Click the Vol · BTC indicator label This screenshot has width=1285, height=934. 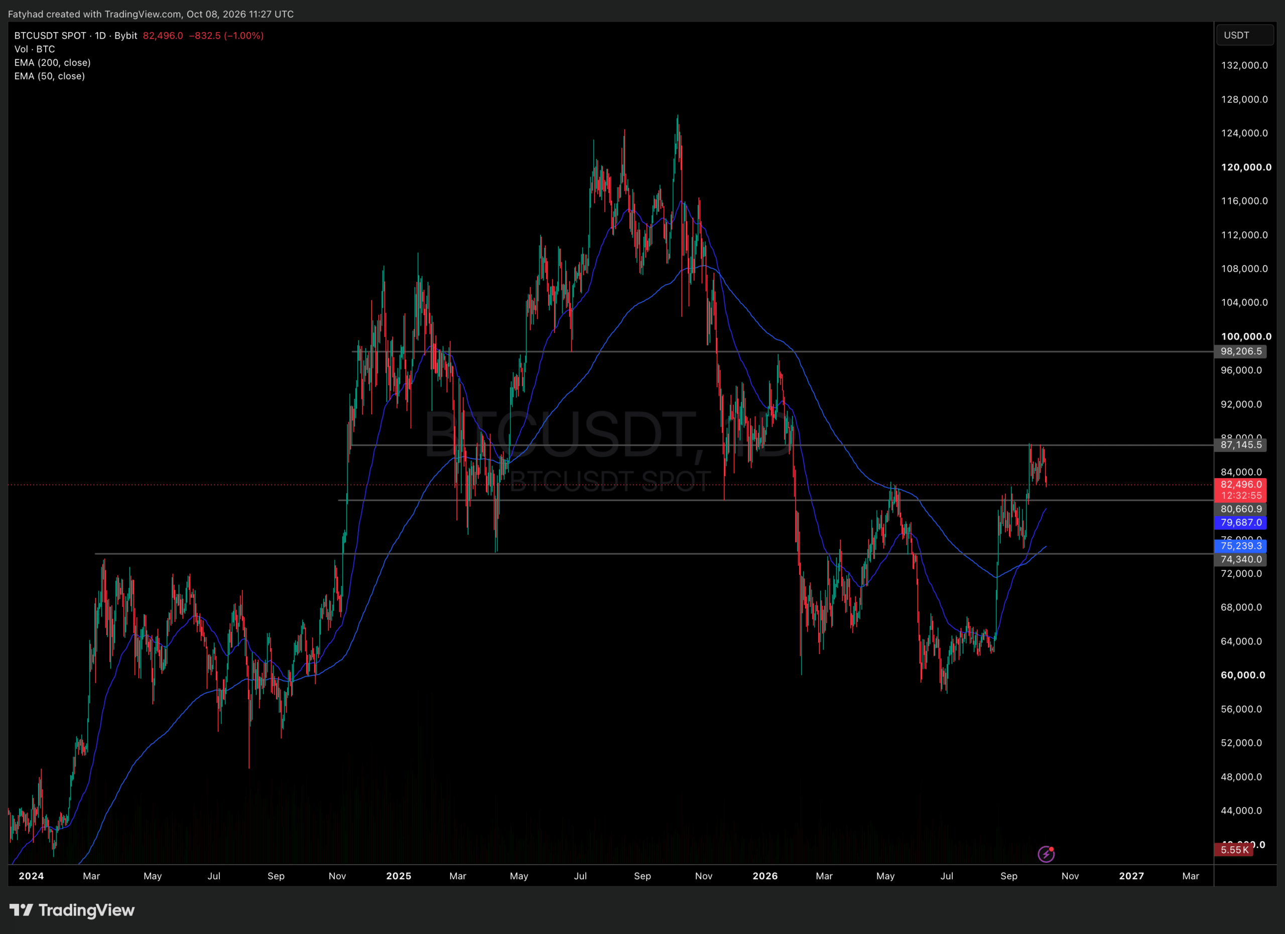click(35, 49)
